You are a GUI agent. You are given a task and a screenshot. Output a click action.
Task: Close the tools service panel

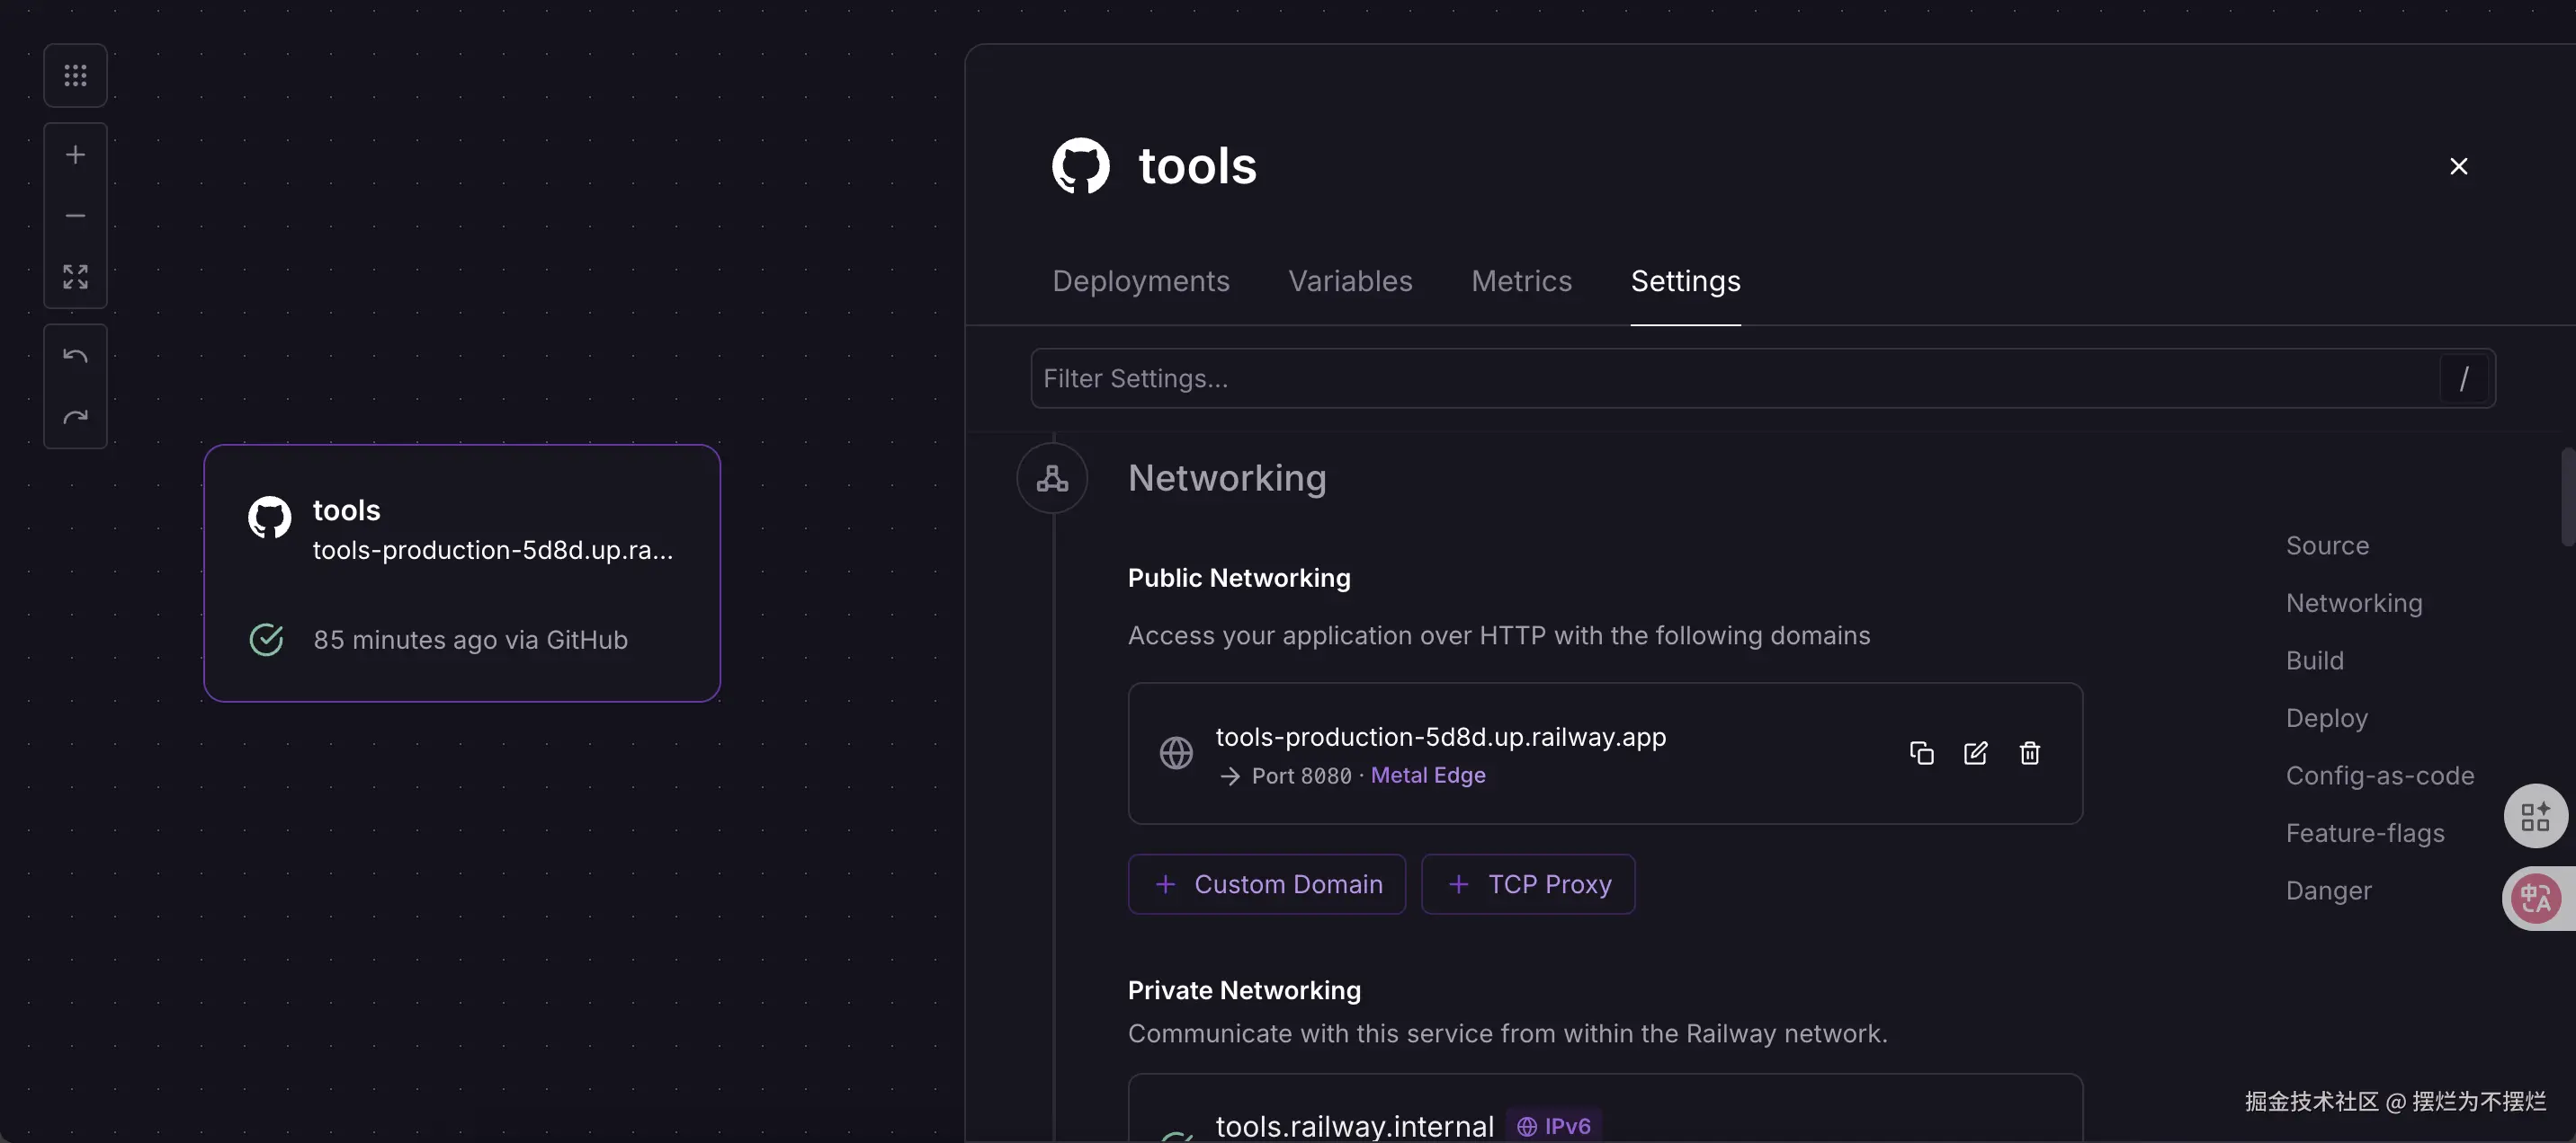[2458, 166]
